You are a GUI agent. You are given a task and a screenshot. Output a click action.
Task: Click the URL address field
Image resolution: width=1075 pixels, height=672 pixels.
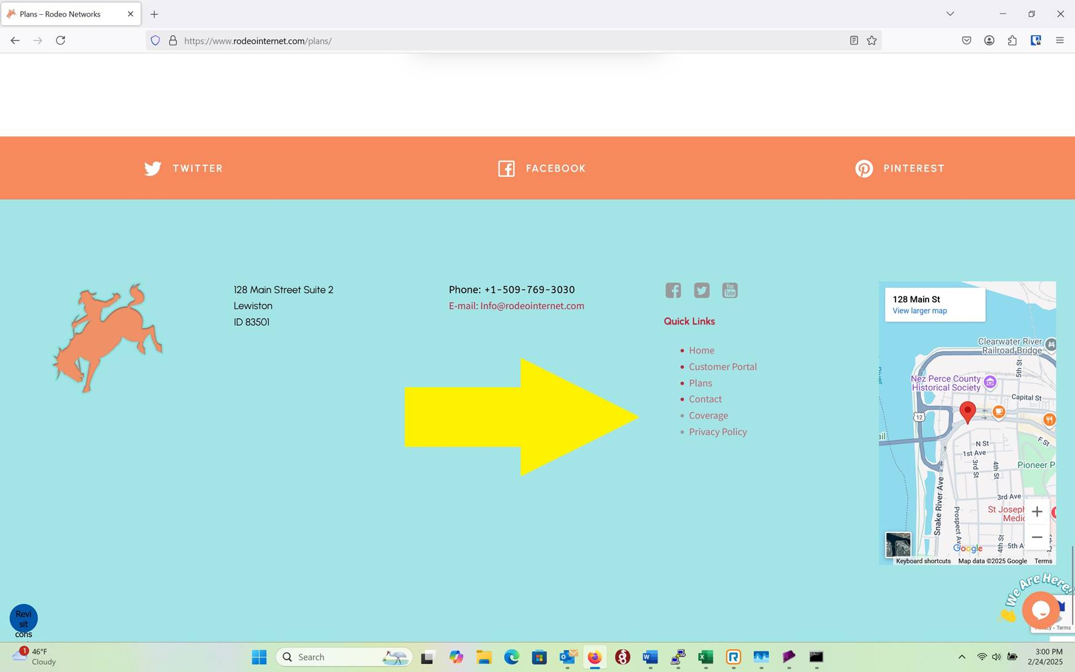point(510,41)
